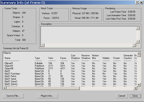144x102 pixels.
Task: Click the Objects count value 244
Action: coord(24,13)
